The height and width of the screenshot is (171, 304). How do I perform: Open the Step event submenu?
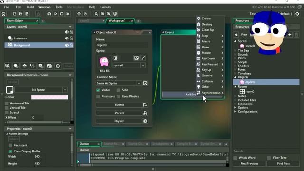[x=210, y=36]
